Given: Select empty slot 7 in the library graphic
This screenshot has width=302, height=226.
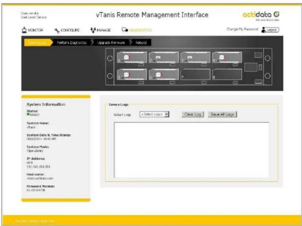Looking at the screenshot, I should [195, 74].
